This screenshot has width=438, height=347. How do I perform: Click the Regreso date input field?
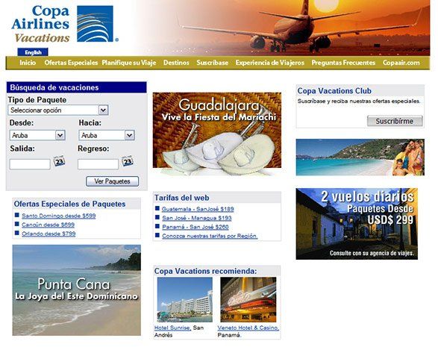98,164
